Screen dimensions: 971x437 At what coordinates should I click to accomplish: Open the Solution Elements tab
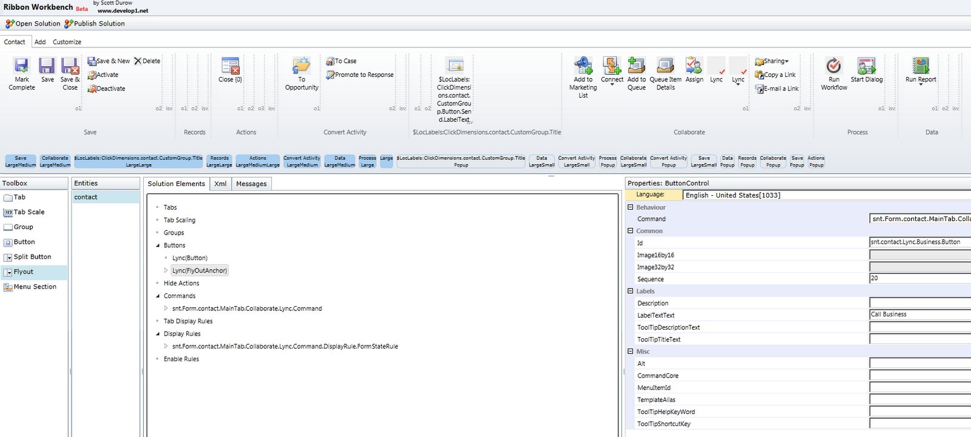point(177,184)
